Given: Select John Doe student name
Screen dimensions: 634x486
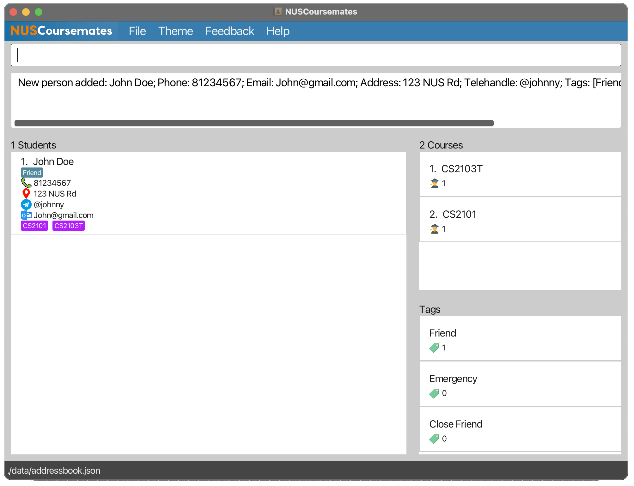Looking at the screenshot, I should 53,161.
